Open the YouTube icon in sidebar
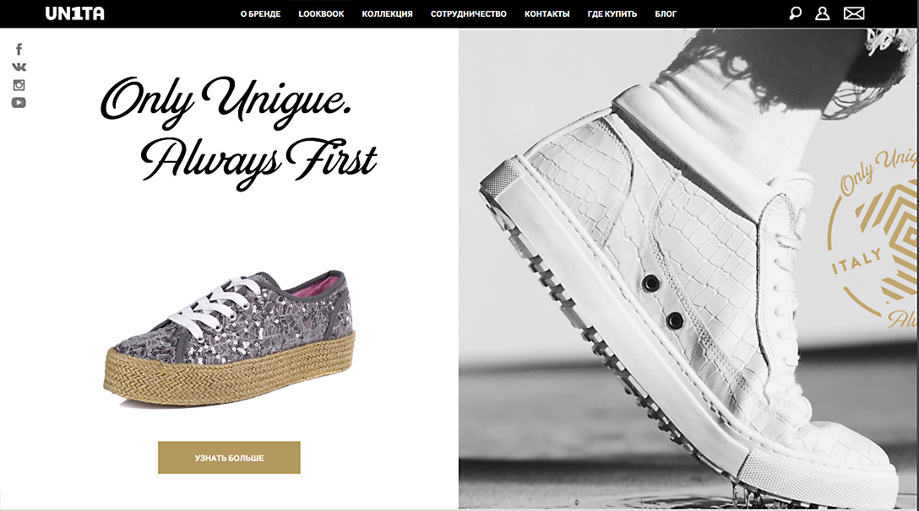Viewport: 919px width, 511px height. tap(19, 102)
